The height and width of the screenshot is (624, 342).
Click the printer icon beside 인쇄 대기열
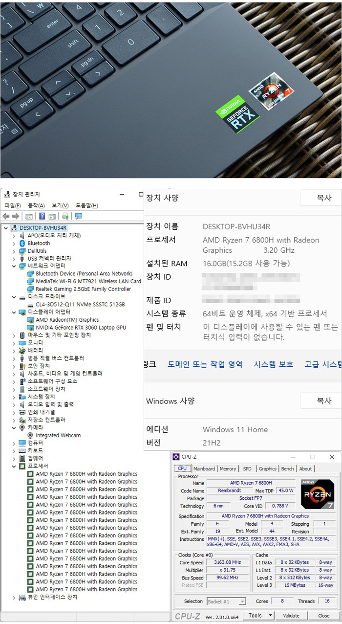point(22,412)
